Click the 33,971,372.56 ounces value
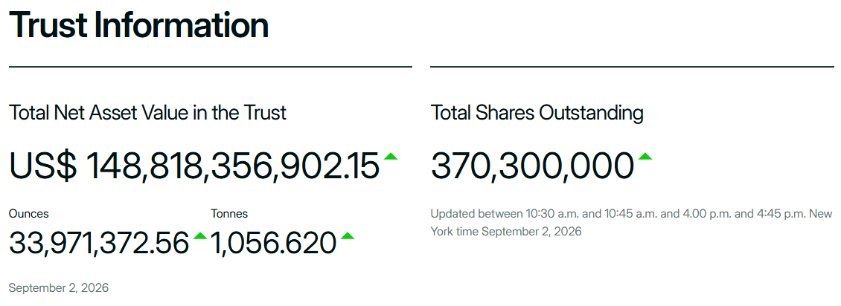Image resolution: width=841 pixels, height=306 pixels. [99, 243]
